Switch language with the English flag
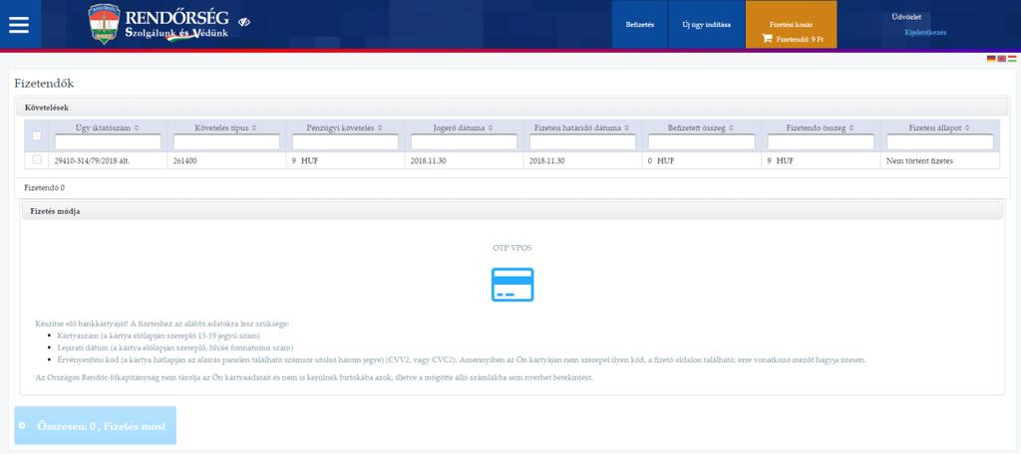 point(1001,59)
